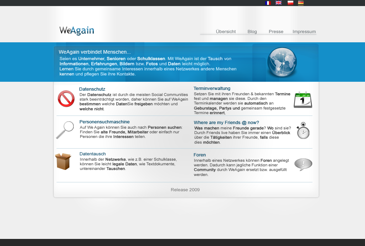Click the line 'Termine erinnert,'
This screenshot has width=365, height=246.
click(x=210, y=113)
